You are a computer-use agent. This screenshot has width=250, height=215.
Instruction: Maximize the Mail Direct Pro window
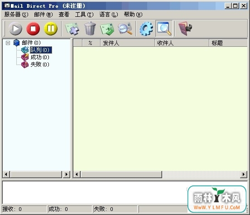click(236, 6)
